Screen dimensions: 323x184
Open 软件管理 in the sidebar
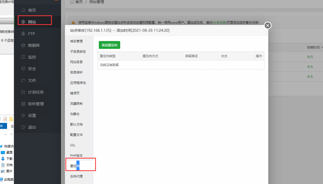36,104
